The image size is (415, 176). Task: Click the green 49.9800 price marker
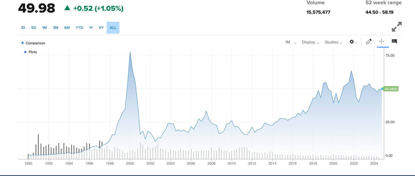coord(390,89)
